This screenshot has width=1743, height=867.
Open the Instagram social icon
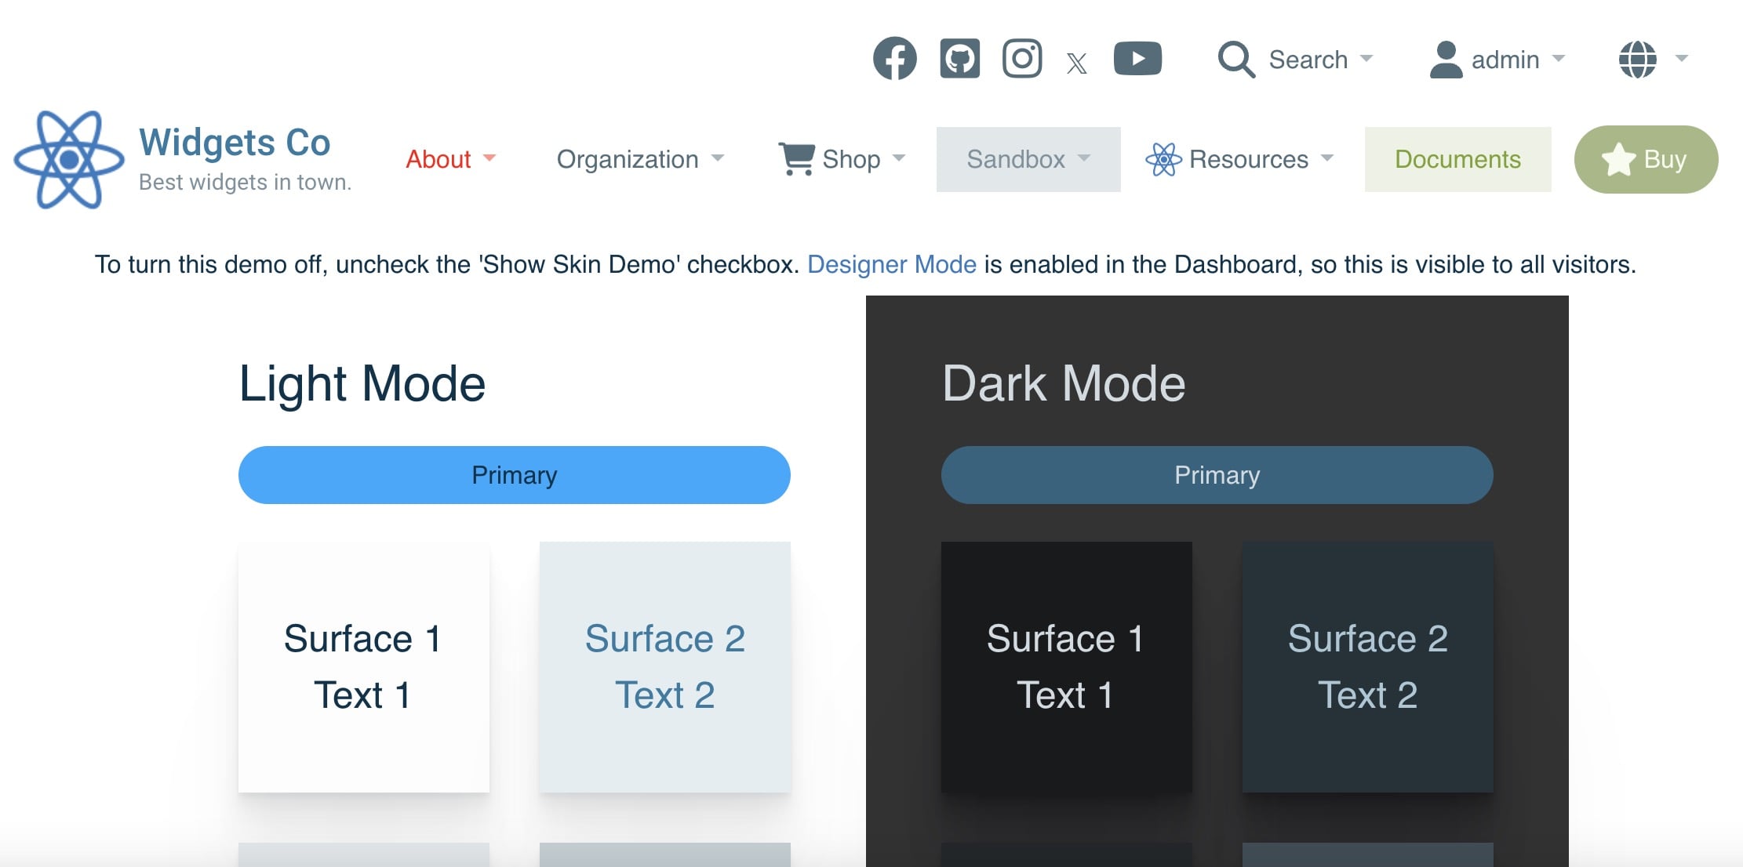coord(1021,59)
